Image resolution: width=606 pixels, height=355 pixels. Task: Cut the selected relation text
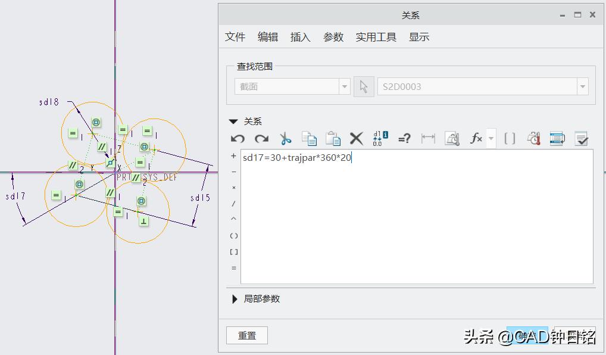pyautogui.click(x=286, y=138)
